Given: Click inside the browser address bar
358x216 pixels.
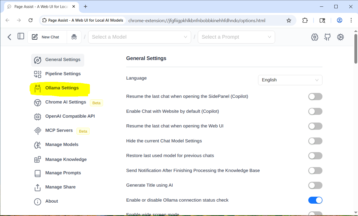Looking at the screenshot, I should point(196,20).
